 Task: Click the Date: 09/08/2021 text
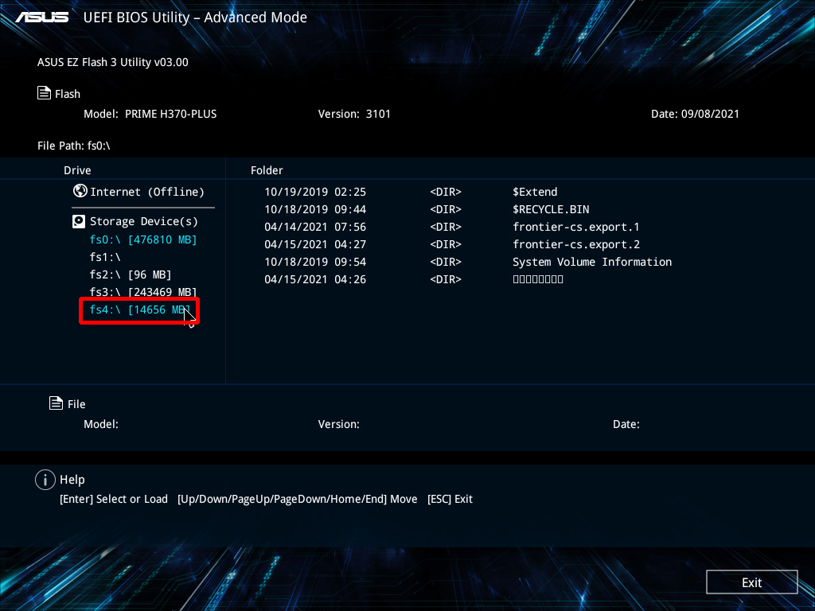tap(695, 114)
